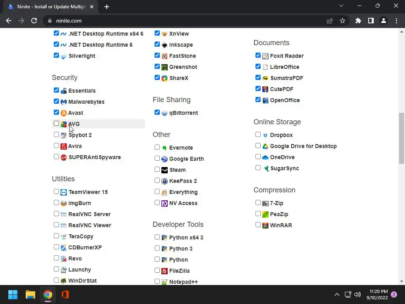The width and height of the screenshot is (405, 304).
Task: Open File Explorer from the taskbar
Action: click(x=30, y=294)
